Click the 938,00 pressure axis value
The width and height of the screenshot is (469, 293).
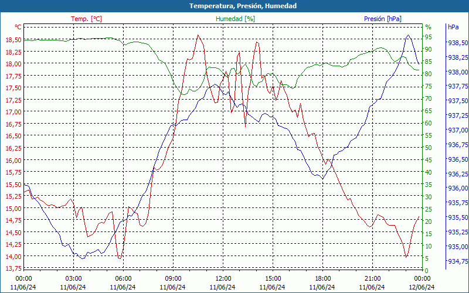click(x=458, y=72)
